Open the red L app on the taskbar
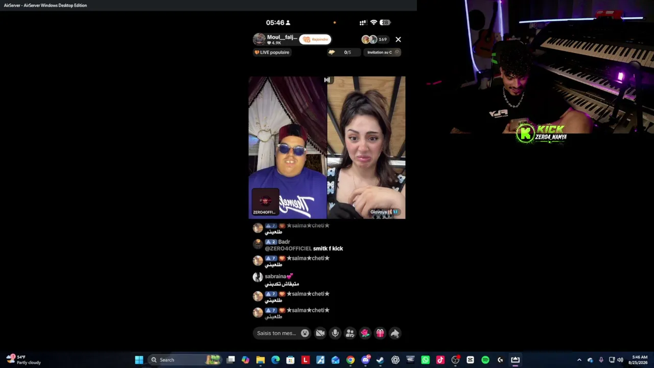The image size is (654, 368). click(x=306, y=360)
